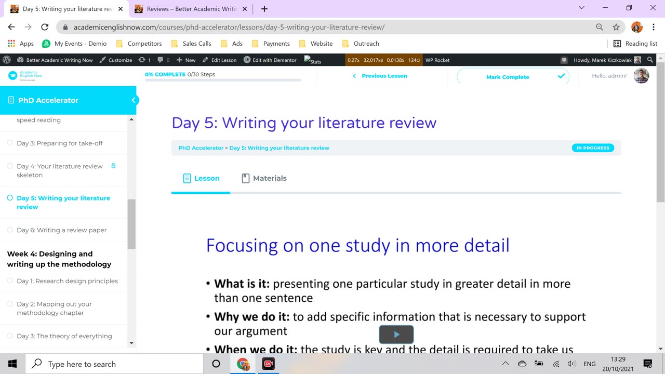Click the admin user avatar near Hello, admin!

point(642,76)
